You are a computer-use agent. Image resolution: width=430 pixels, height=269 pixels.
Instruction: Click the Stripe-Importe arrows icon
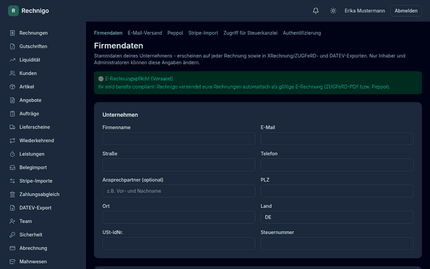12,181
